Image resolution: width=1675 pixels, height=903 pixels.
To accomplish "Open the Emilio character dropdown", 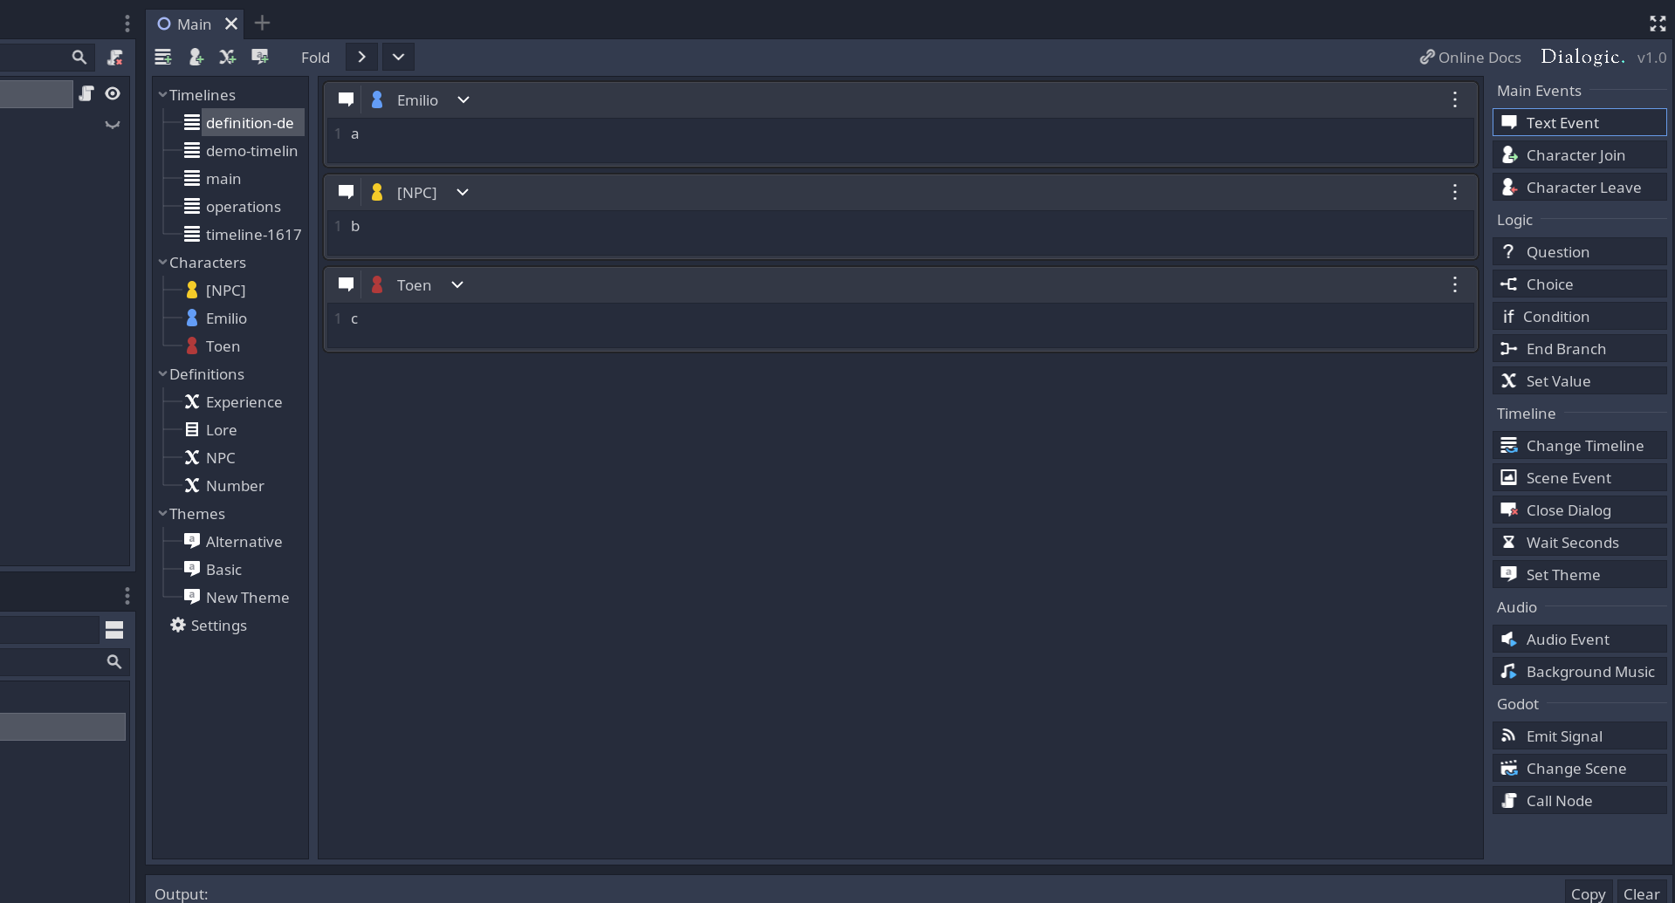I will (463, 100).
